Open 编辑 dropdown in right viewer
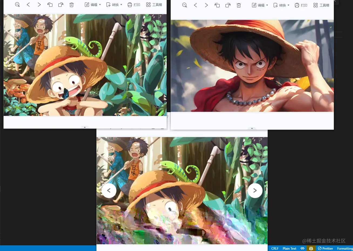353x251 pixels. click(x=260, y=5)
